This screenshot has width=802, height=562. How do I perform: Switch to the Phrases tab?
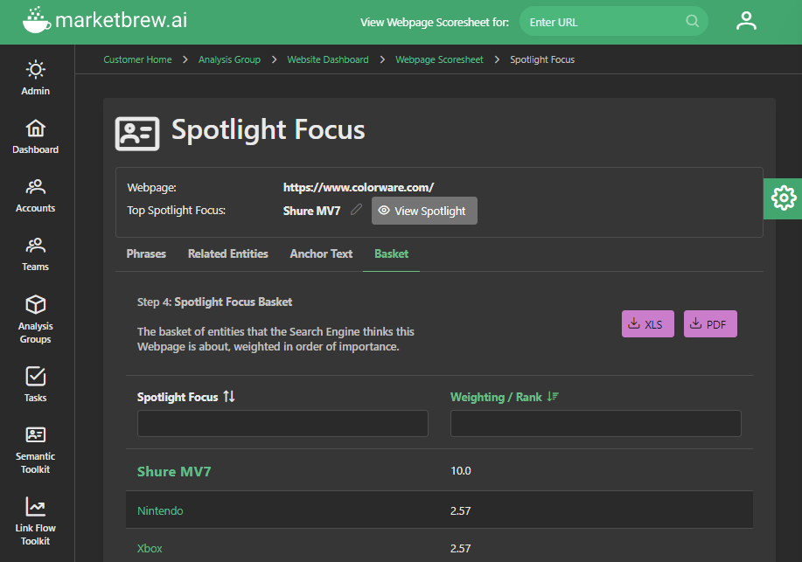(x=146, y=253)
